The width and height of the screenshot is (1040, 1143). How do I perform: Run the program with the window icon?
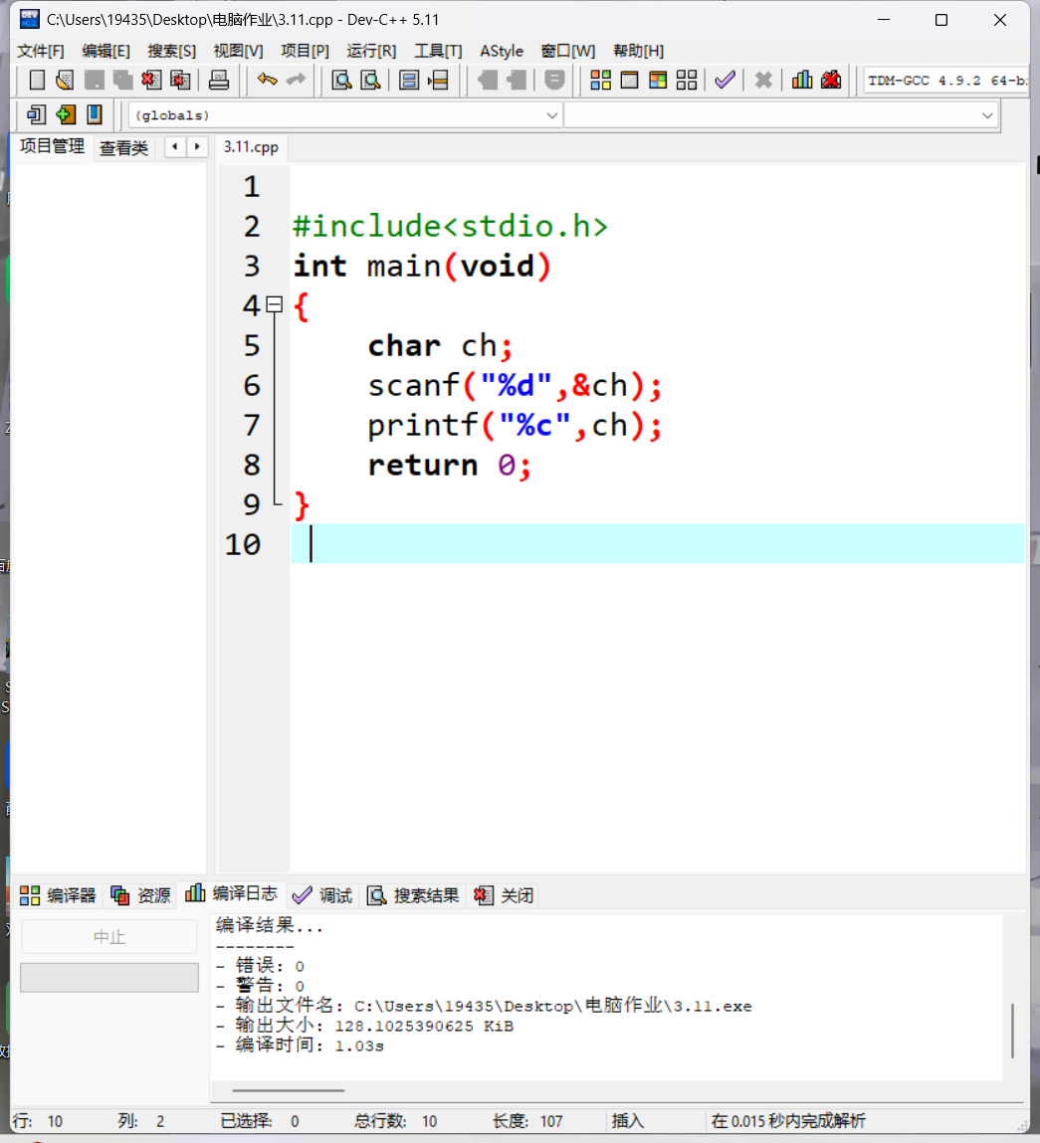(x=629, y=81)
